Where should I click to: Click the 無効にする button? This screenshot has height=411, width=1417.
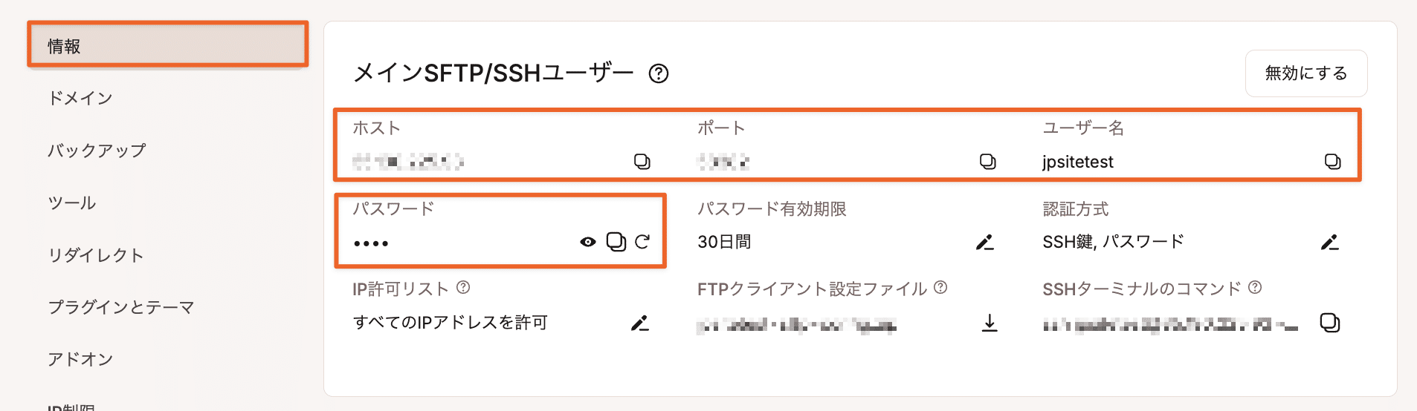click(x=1306, y=73)
